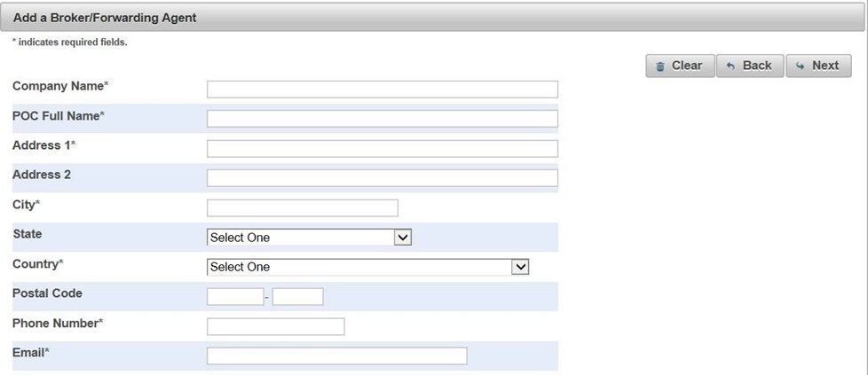Click the back arrow icon
The width and height of the screenshot is (868, 375).
(730, 66)
